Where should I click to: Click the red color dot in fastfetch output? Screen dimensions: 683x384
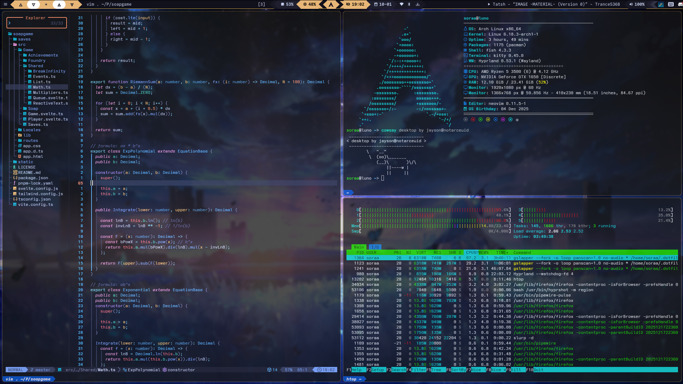coord(473,119)
